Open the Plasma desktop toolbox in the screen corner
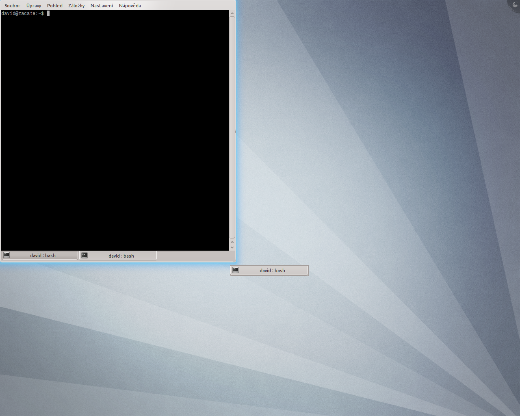 tap(514, 5)
